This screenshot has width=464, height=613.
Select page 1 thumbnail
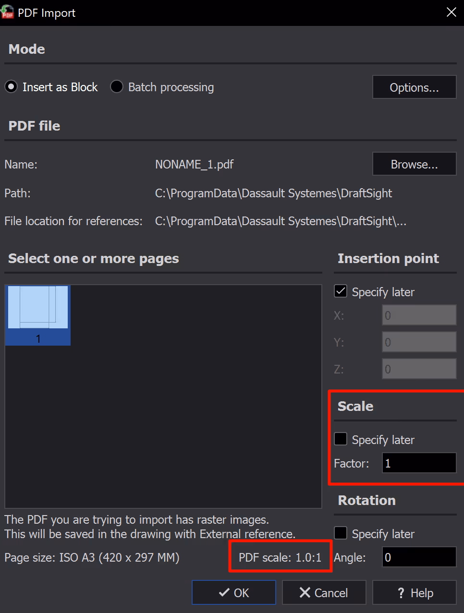pos(38,315)
